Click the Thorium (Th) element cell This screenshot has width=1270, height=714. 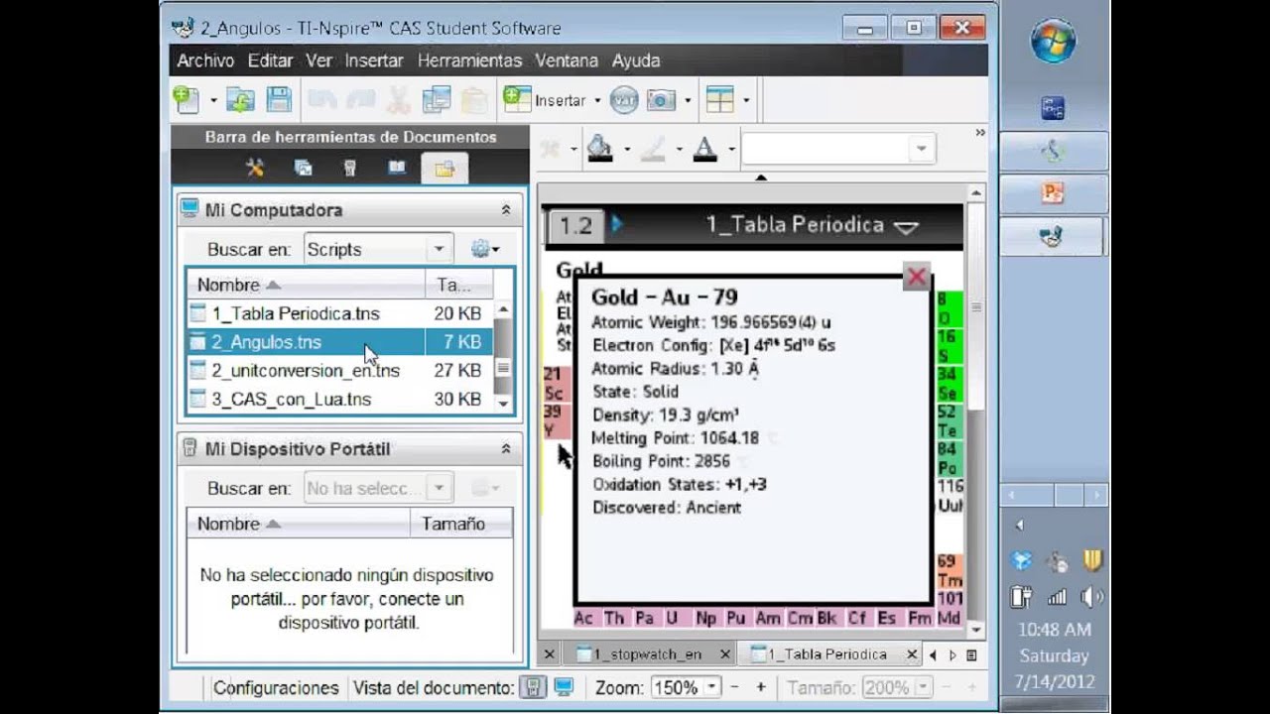614,618
